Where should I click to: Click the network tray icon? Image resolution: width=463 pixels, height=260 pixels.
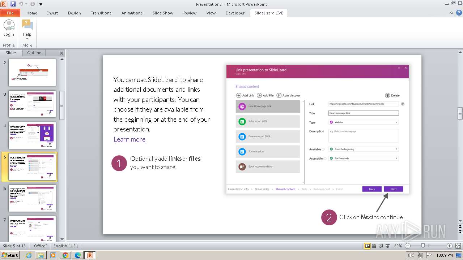coord(420,255)
